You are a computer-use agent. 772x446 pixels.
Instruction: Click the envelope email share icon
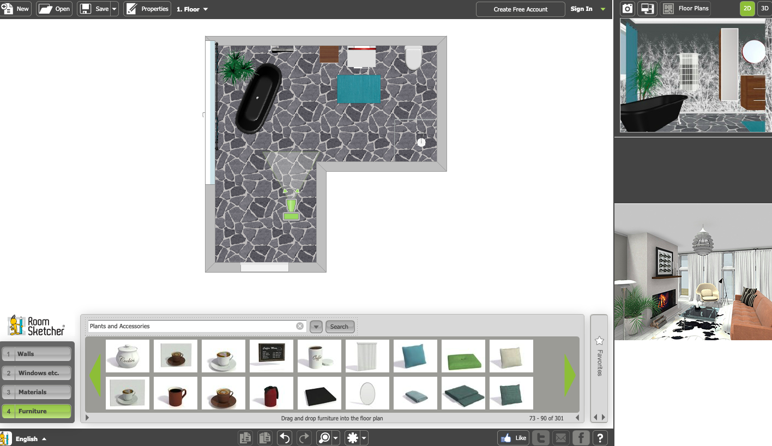tap(561, 437)
